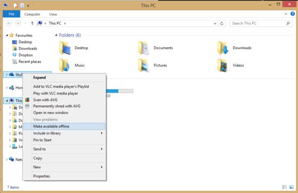The image size is (298, 193).
Task: Click the refresh button in address bar
Action: (x=221, y=24)
